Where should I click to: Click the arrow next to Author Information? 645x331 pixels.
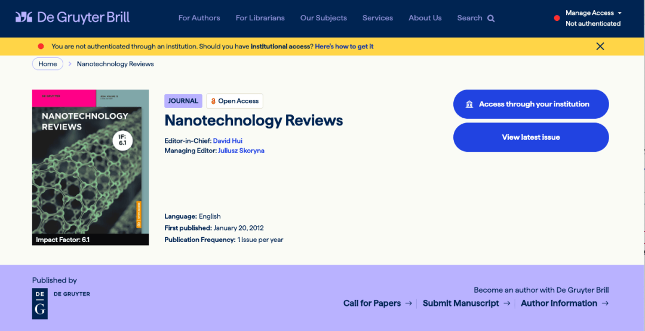pos(605,304)
